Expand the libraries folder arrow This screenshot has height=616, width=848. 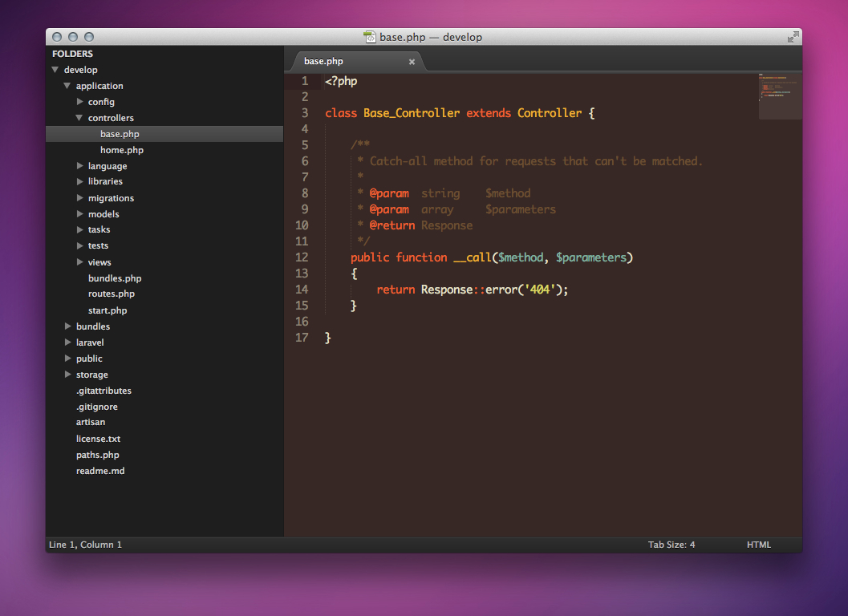pos(80,181)
